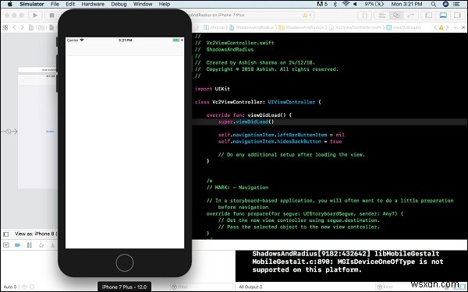
Task: Click the battery 97% indicator
Action: (x=374, y=4)
